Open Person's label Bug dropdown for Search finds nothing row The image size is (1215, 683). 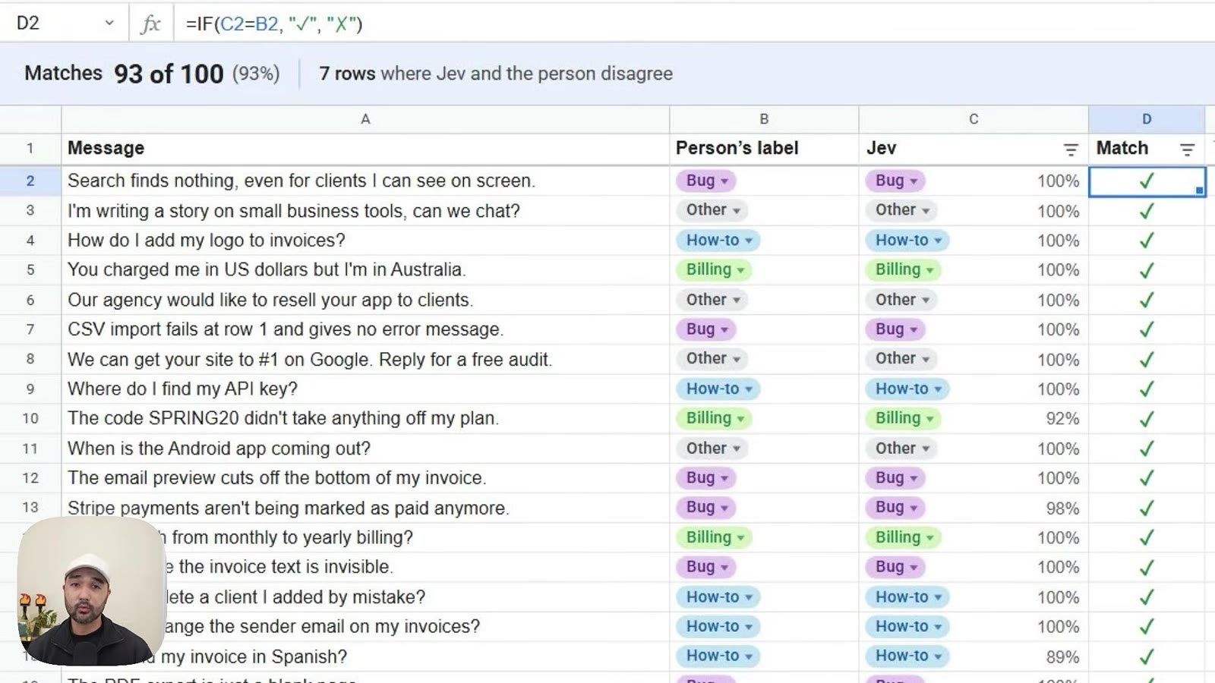coord(707,181)
